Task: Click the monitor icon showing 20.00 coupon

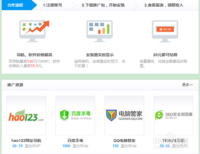Action: click(165, 31)
